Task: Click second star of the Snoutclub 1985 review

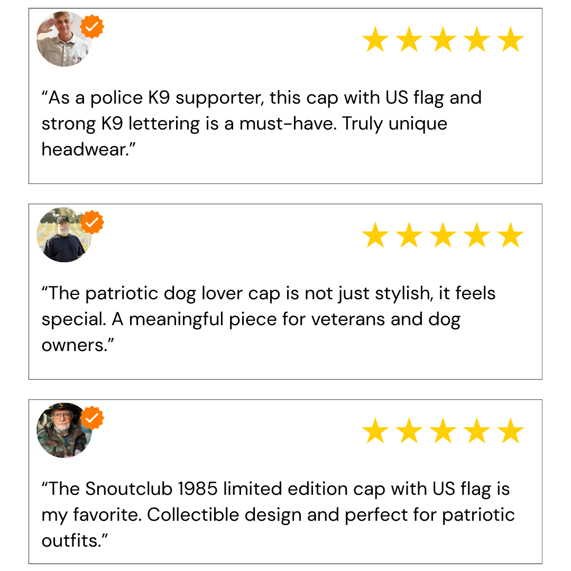Action: coord(409,430)
